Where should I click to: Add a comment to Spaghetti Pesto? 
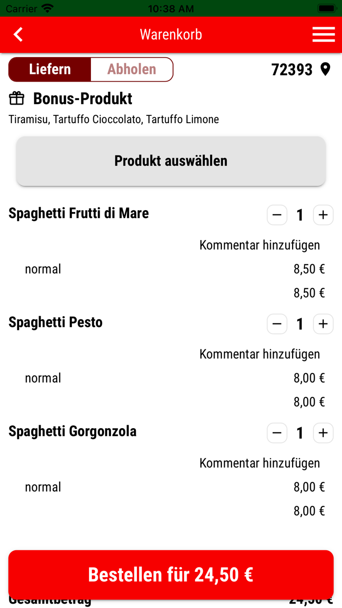259,353
